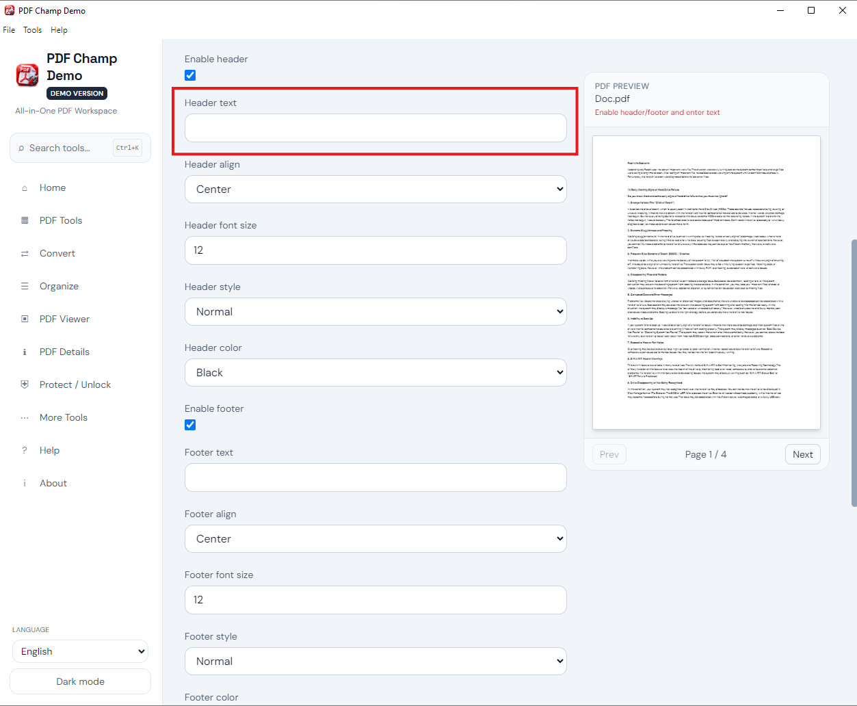The height and width of the screenshot is (706, 857).
Task: Click the PDF PREVIEW heading
Action: pos(622,86)
